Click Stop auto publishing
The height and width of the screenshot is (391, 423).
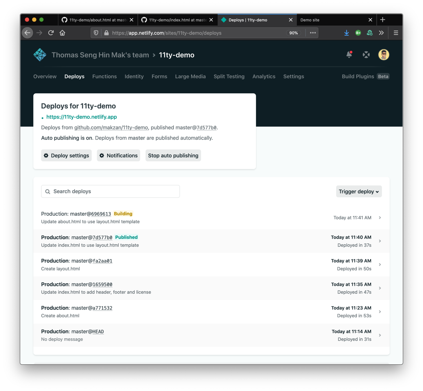click(x=173, y=156)
